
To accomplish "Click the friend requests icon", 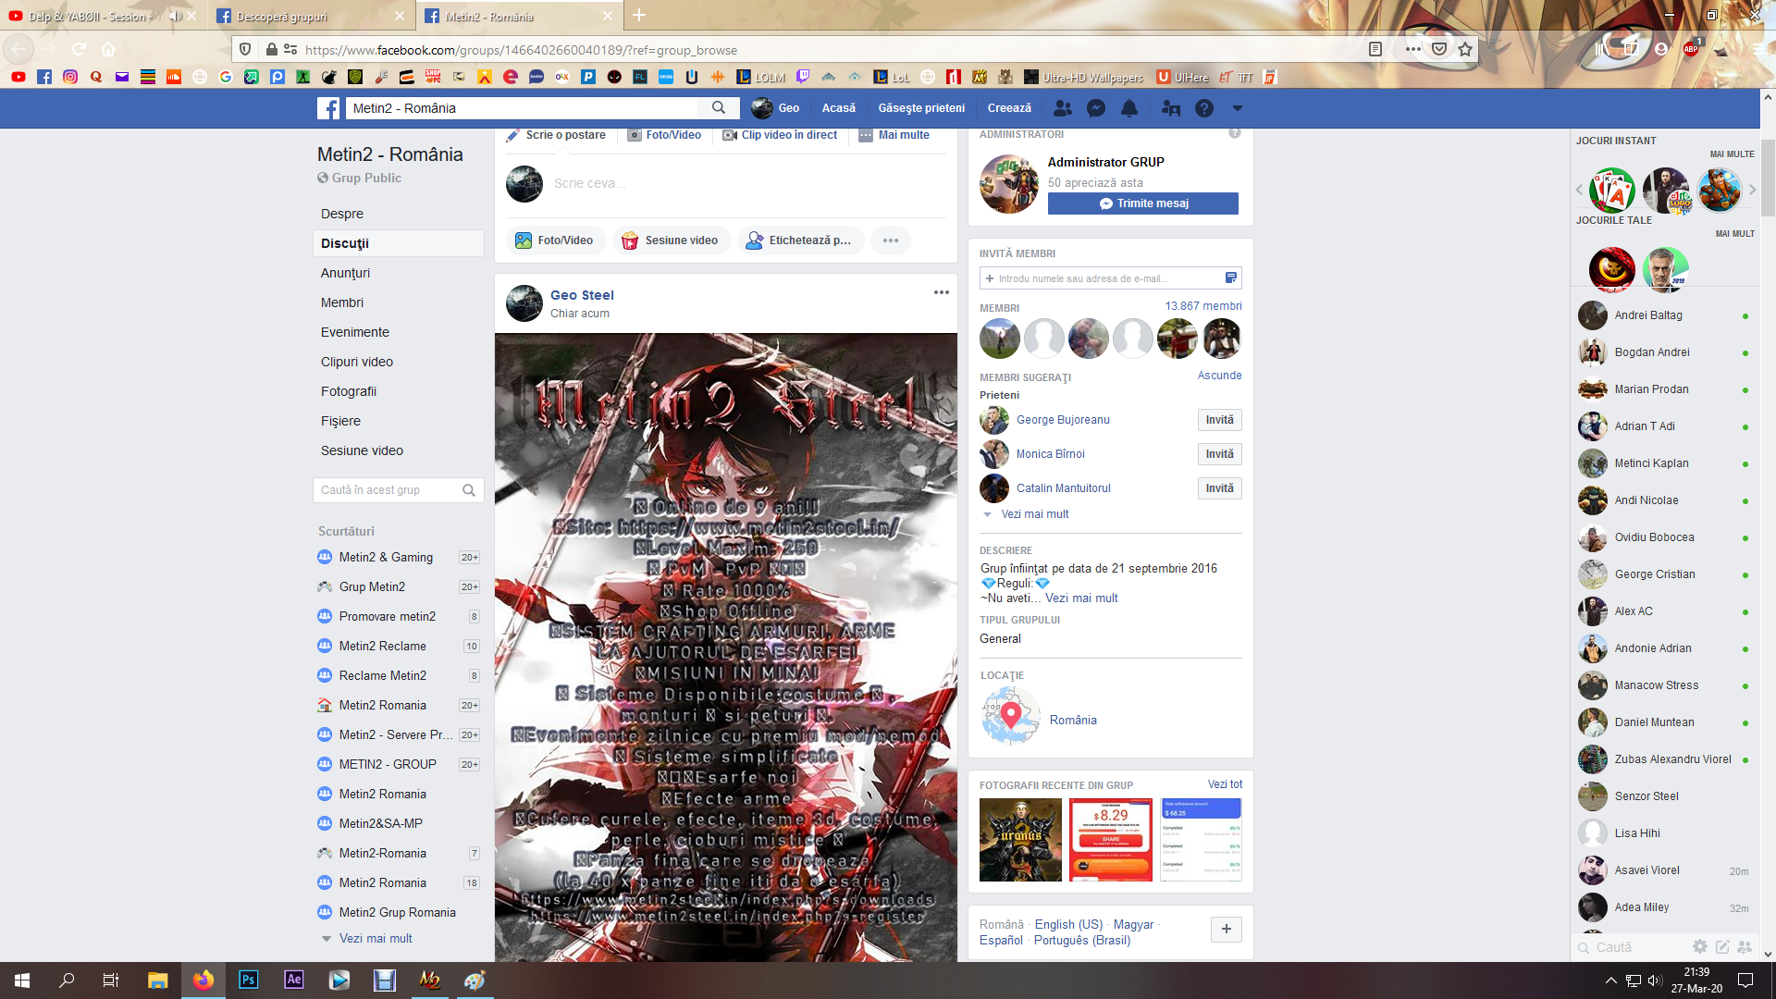I will 1063,108.
